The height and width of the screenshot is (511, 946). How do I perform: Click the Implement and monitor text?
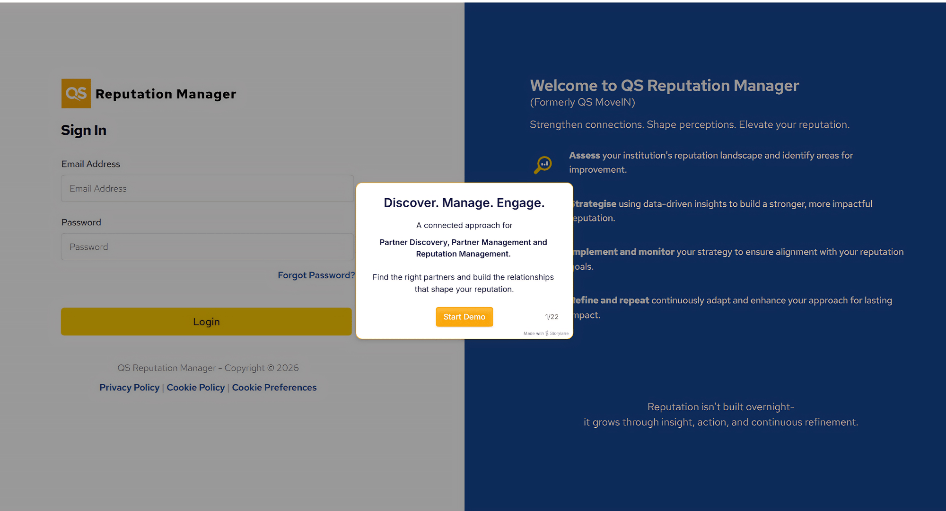(x=623, y=252)
